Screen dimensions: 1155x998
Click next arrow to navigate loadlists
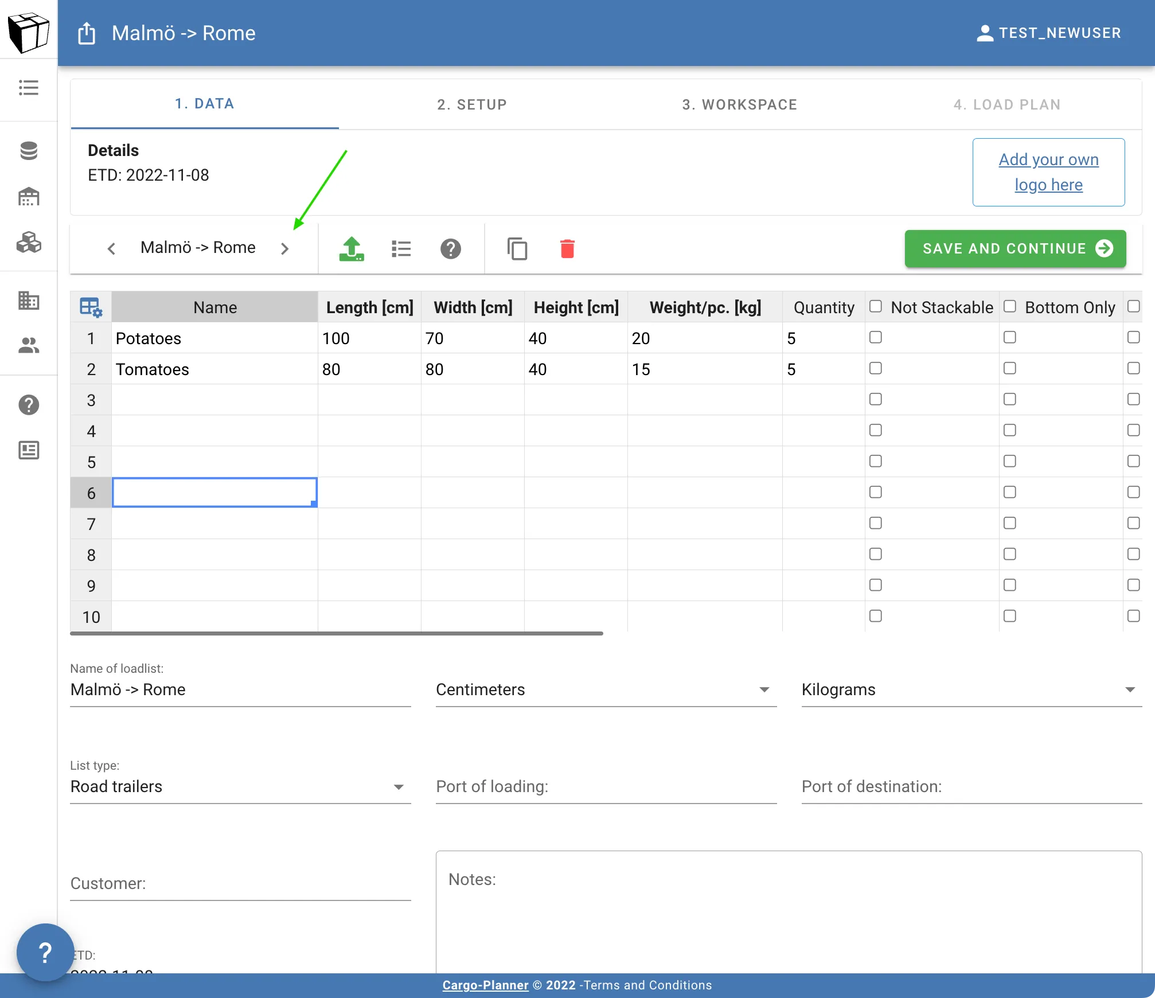coord(285,248)
